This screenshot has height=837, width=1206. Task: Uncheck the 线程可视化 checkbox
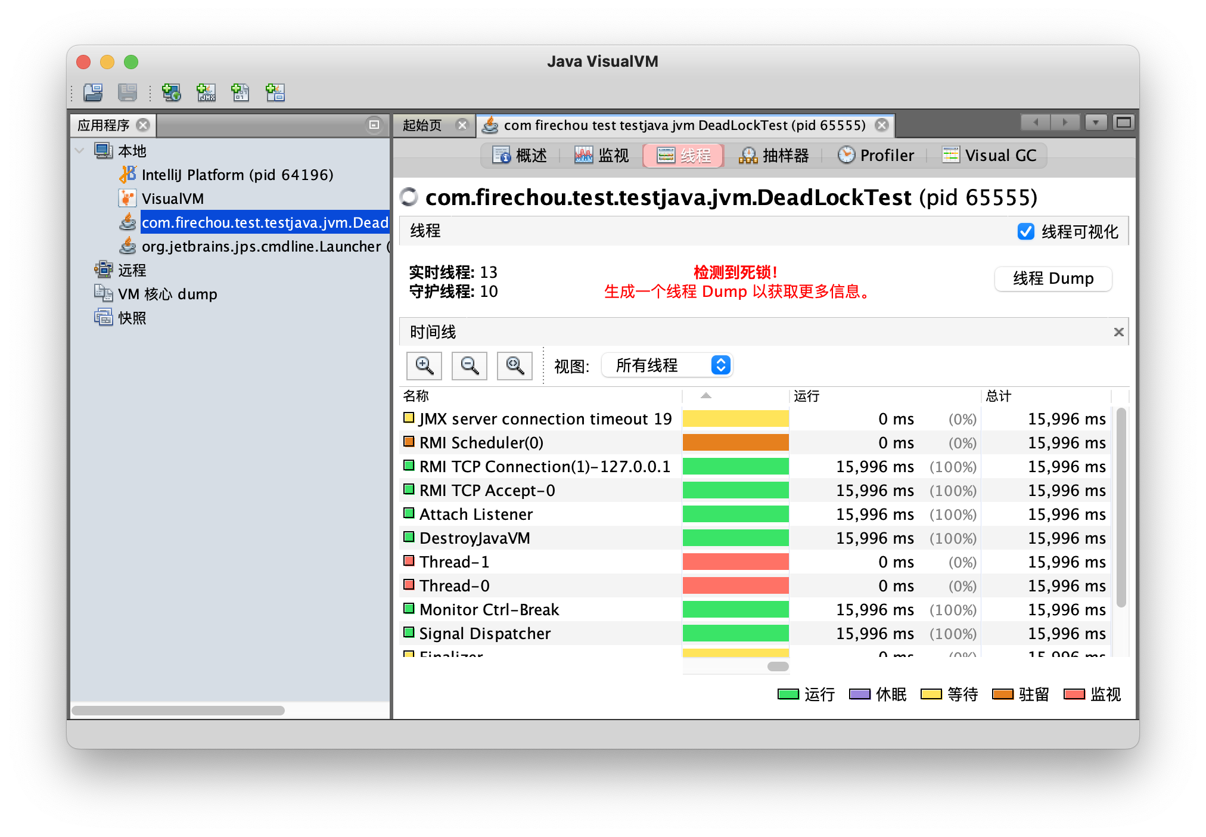click(x=1025, y=232)
